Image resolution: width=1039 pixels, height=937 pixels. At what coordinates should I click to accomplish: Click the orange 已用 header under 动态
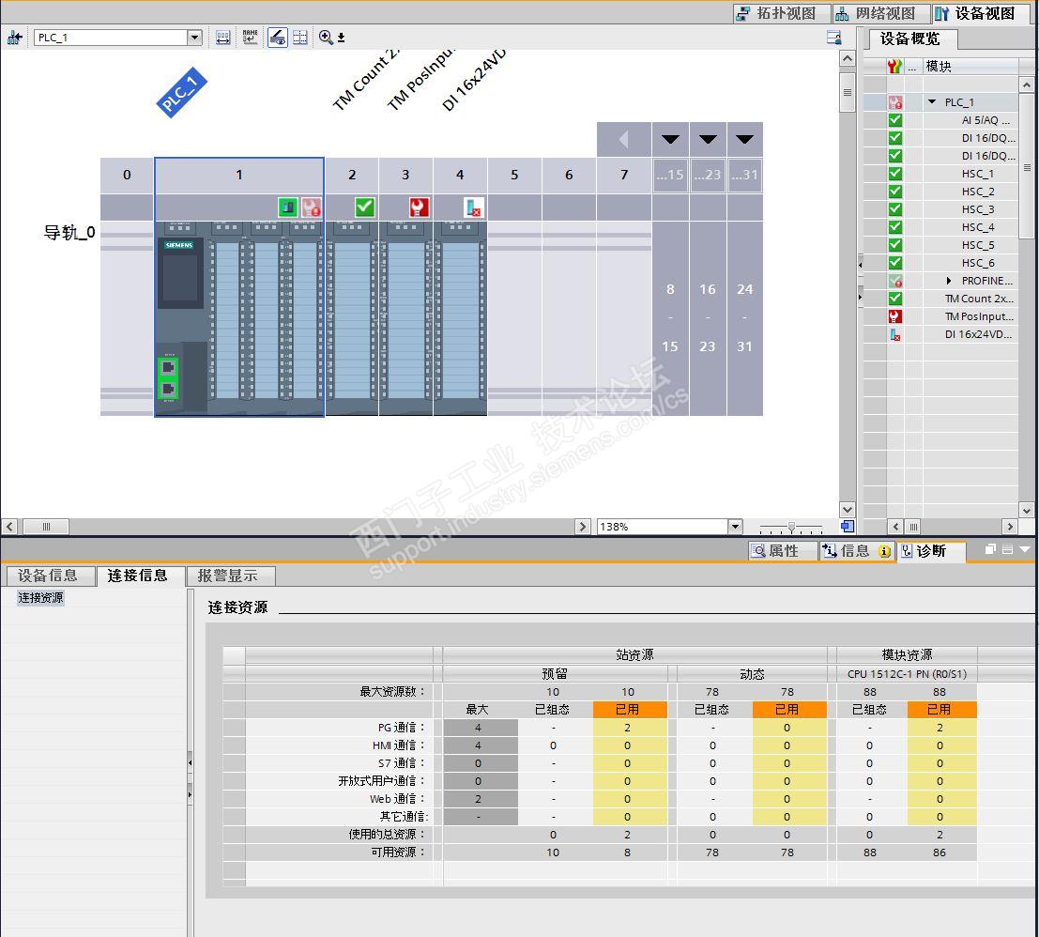coord(789,709)
